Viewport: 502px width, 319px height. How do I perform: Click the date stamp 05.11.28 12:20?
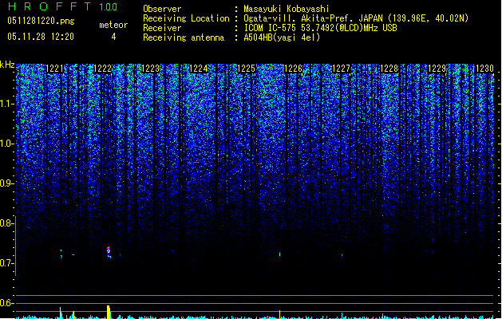click(41, 37)
